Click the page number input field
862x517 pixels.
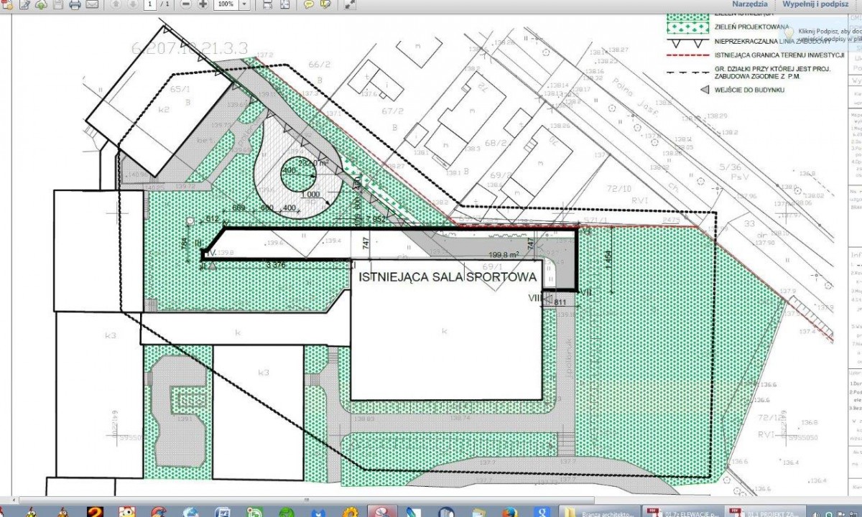(x=150, y=4)
